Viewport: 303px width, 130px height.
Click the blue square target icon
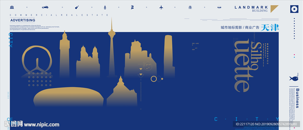click(294, 9)
